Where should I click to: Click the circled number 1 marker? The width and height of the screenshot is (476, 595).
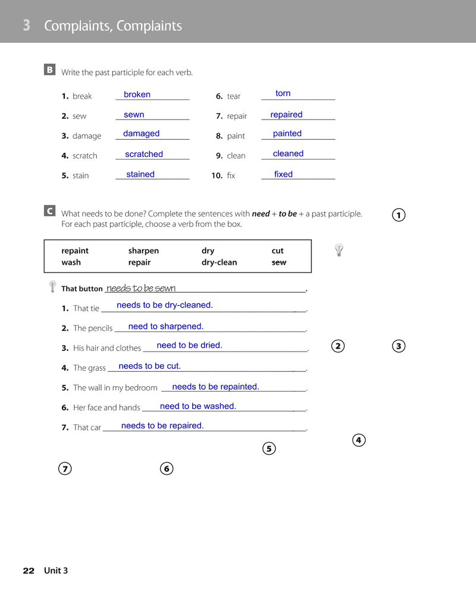(x=399, y=215)
